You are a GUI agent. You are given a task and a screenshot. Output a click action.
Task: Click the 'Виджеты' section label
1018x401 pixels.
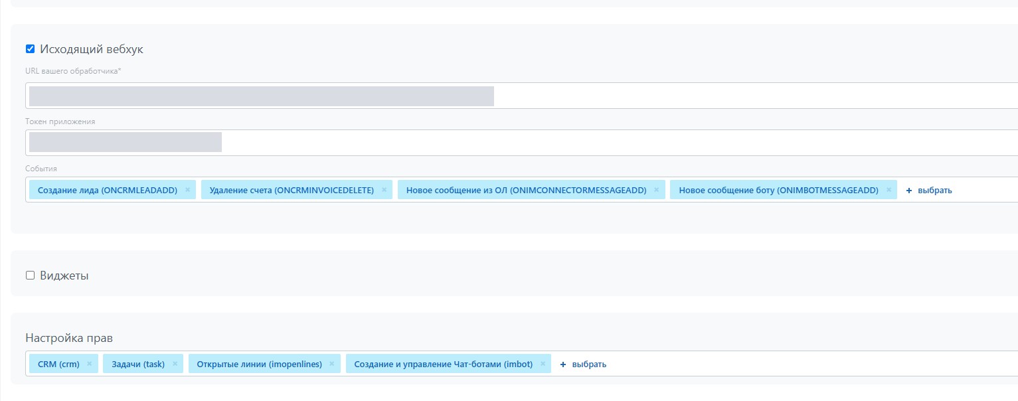tap(64, 276)
